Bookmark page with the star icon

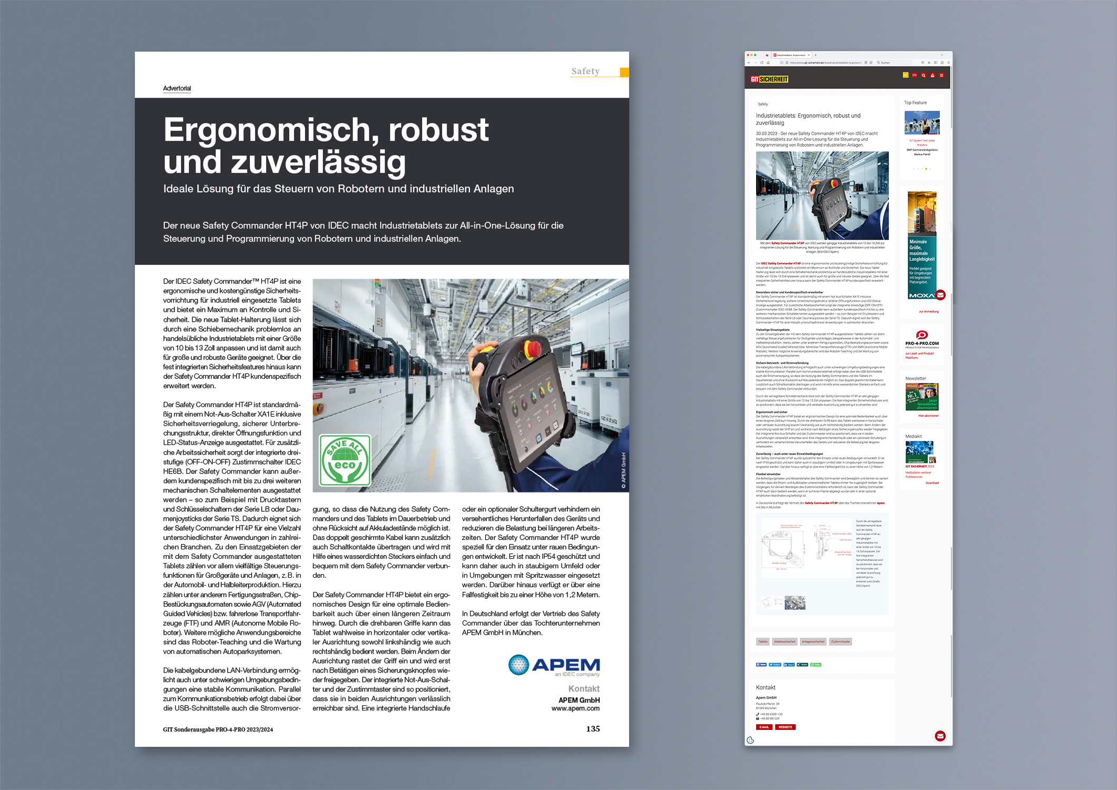coord(871,63)
